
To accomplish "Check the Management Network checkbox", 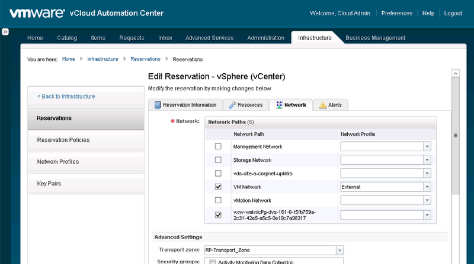I will 218,146.
